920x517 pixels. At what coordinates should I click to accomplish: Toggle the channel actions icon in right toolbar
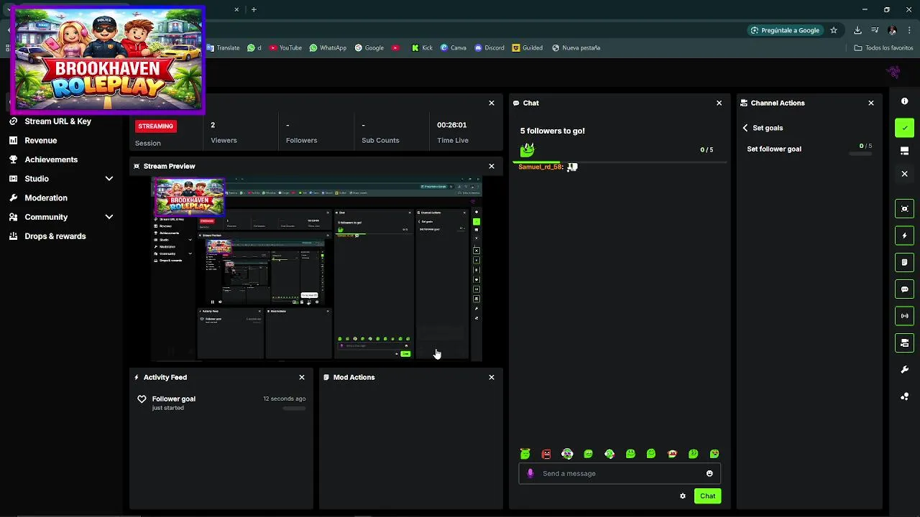pos(904,343)
